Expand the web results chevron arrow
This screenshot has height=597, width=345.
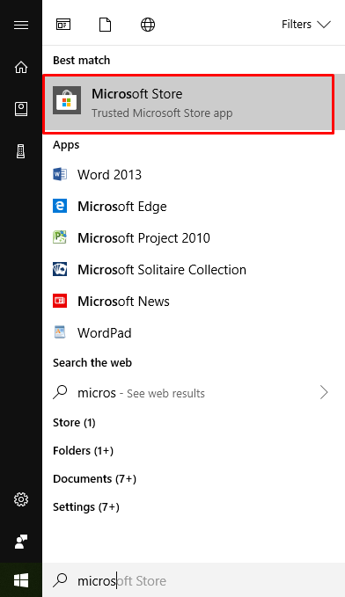[x=324, y=392]
